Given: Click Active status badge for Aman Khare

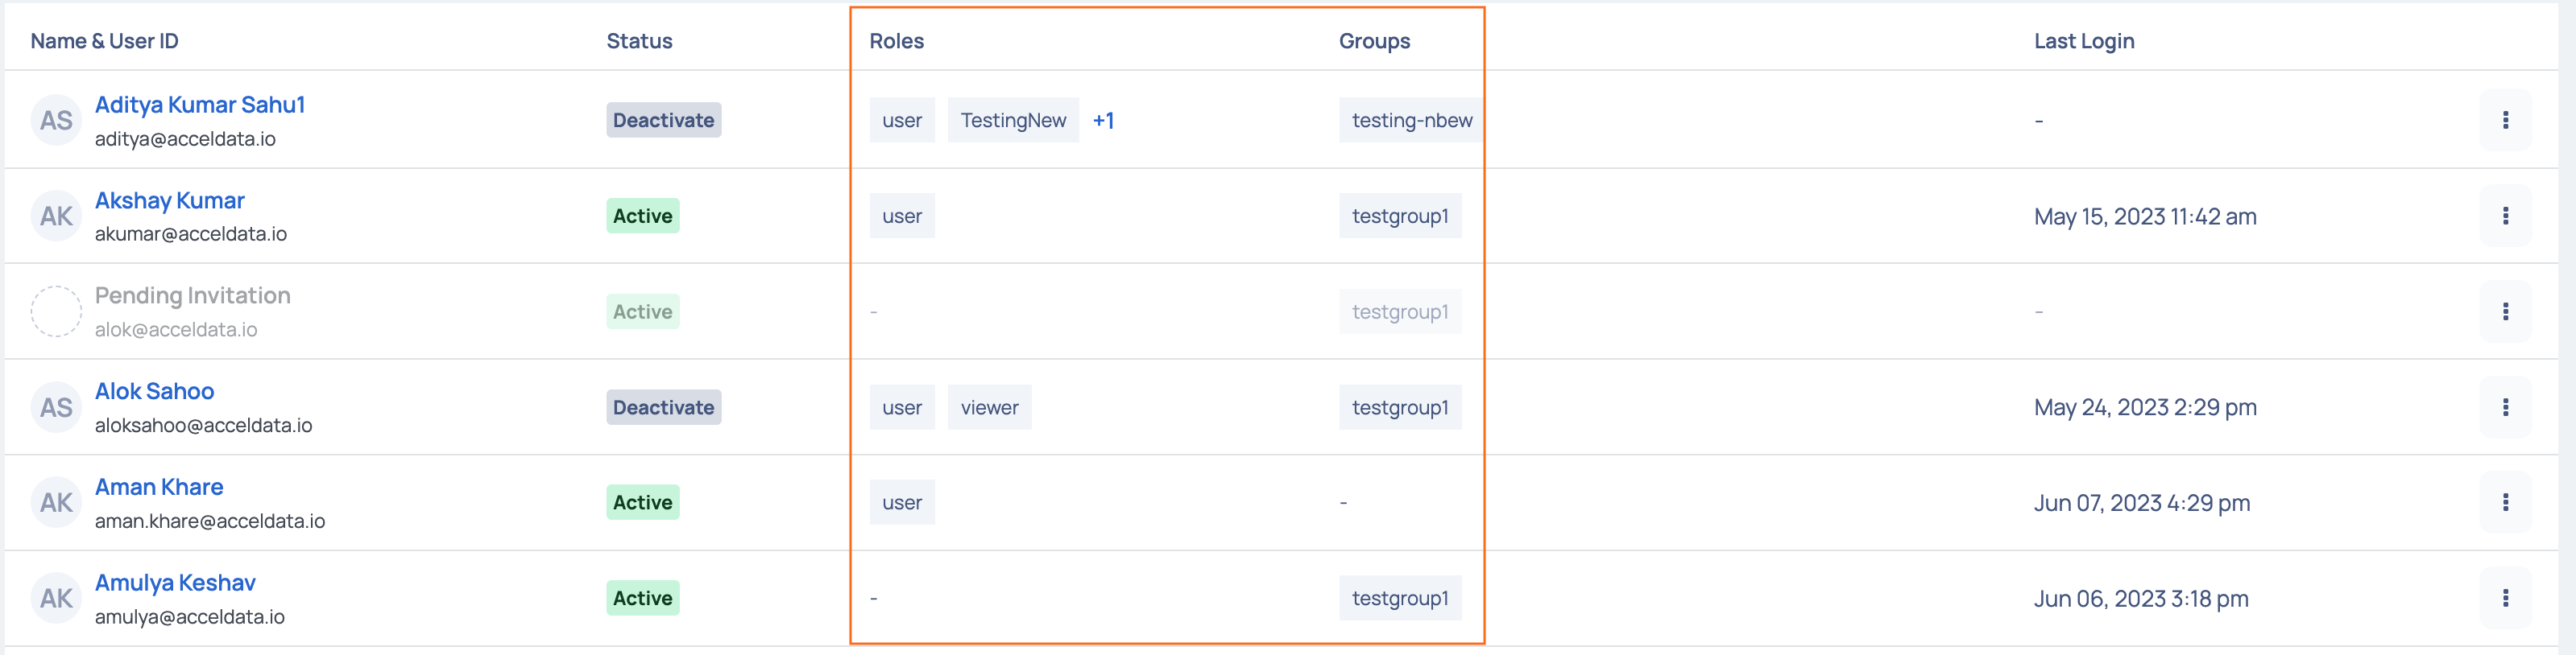Looking at the screenshot, I should tap(643, 502).
